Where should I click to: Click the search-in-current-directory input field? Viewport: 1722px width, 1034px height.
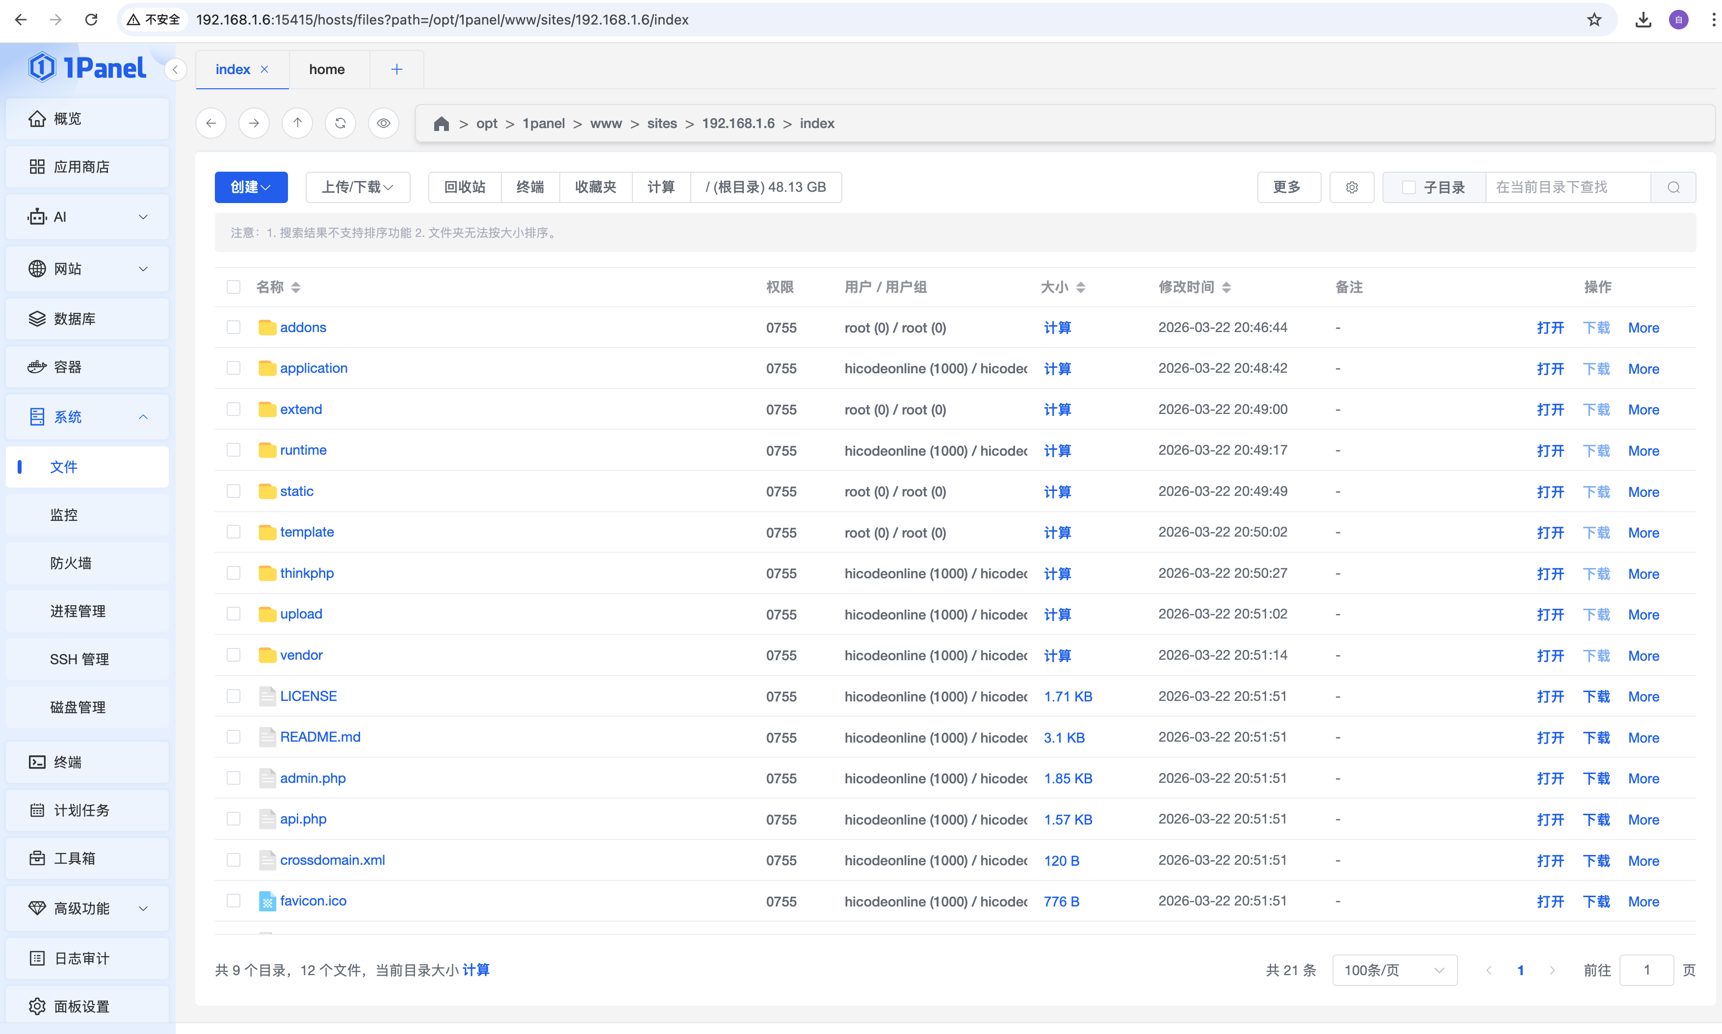[x=1567, y=187]
